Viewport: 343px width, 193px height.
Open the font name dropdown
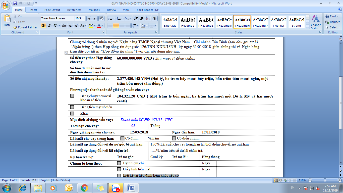tap(73, 18)
